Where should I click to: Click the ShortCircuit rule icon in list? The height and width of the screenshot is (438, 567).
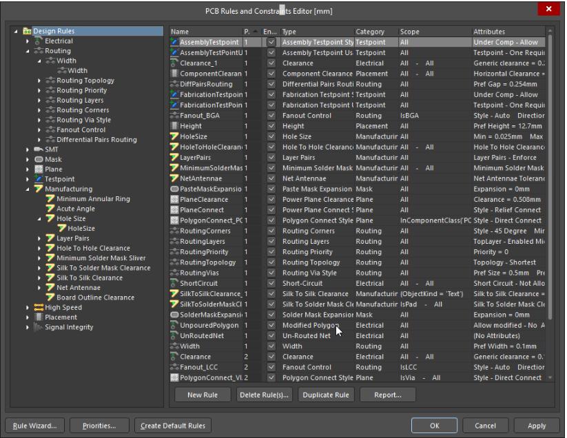point(175,283)
